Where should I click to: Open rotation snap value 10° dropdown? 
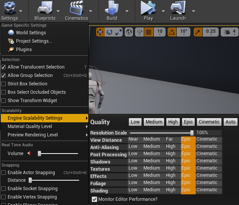click(184, 32)
